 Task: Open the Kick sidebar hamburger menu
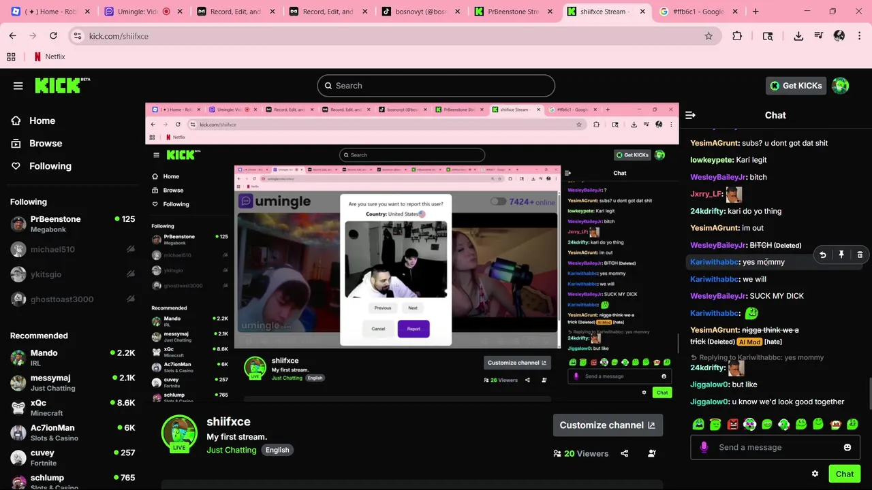[x=18, y=86]
